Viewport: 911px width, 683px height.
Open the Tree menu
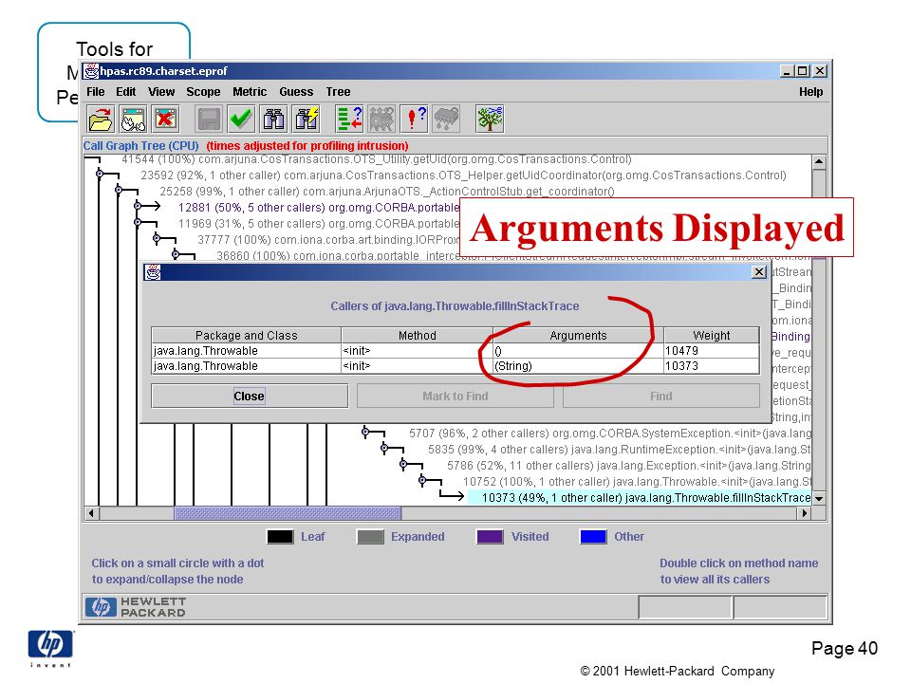(x=338, y=92)
